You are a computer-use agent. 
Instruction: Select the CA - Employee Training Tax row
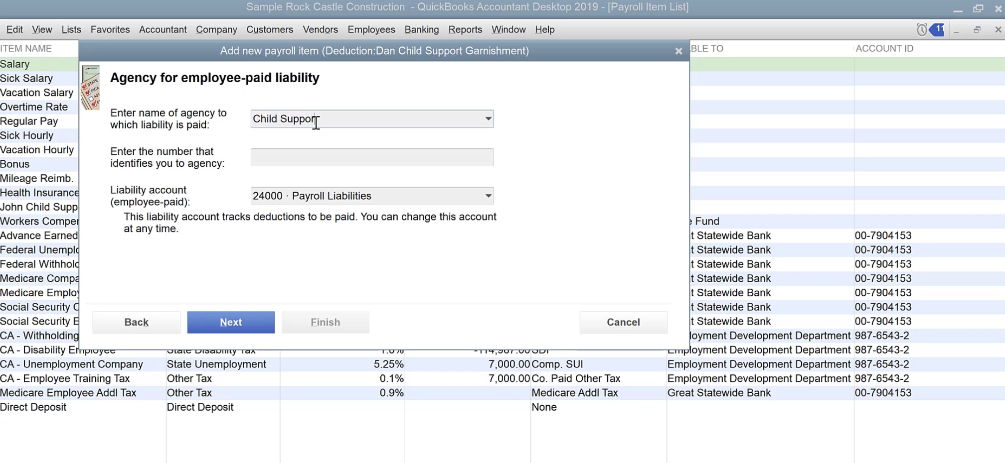click(x=65, y=379)
